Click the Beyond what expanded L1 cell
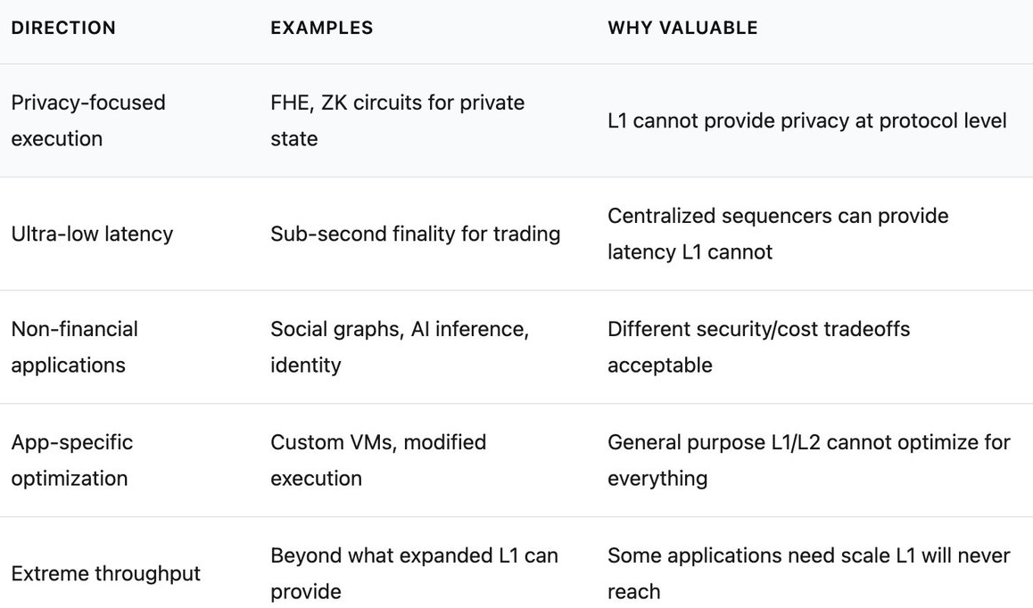The height and width of the screenshot is (608, 1033). tap(414, 573)
